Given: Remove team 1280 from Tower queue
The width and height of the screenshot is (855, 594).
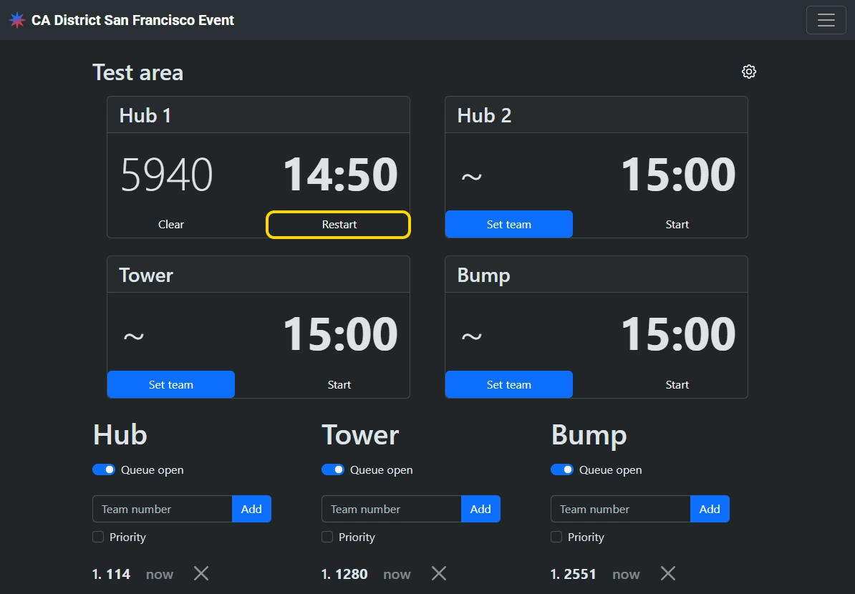Looking at the screenshot, I should tap(439, 573).
